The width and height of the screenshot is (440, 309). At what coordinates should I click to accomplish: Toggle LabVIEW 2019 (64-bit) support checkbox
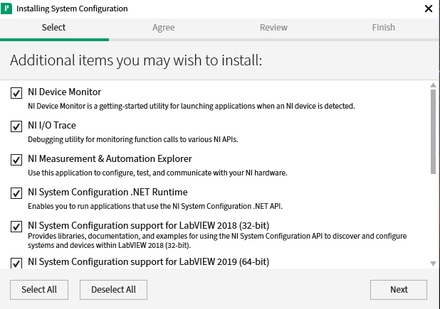tap(16, 263)
